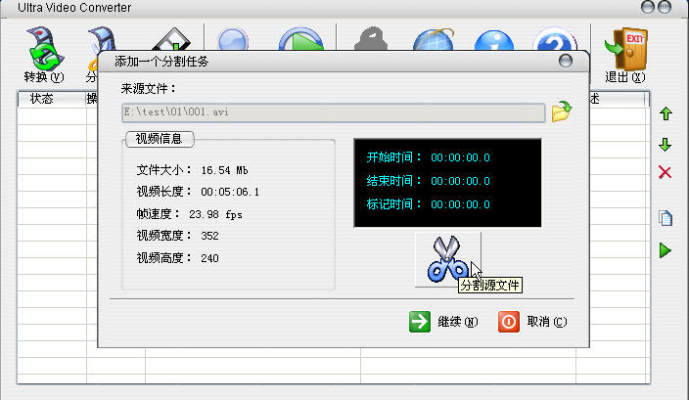Click the globe website toolbar icon

pos(434,39)
